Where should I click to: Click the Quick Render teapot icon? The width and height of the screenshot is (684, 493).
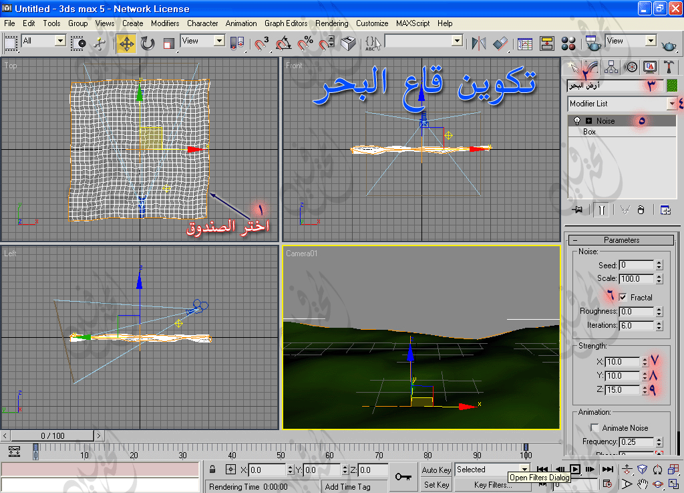[668, 45]
